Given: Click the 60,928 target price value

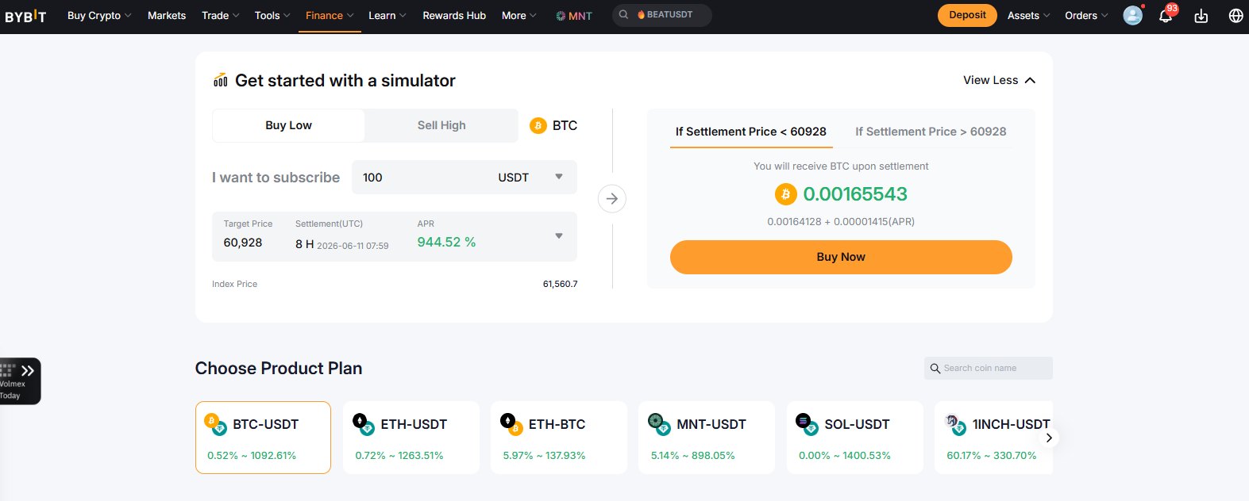Looking at the screenshot, I should tap(243, 243).
